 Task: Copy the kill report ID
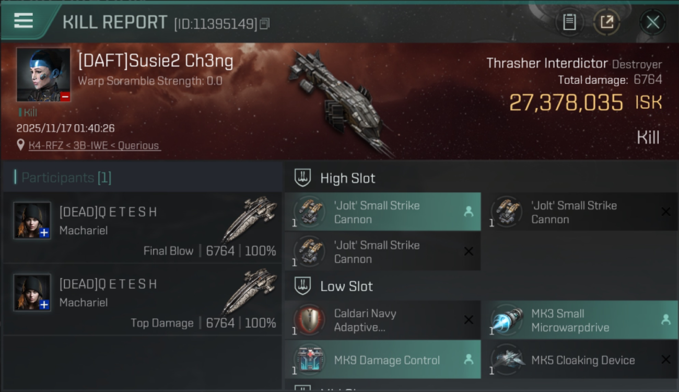(x=265, y=24)
